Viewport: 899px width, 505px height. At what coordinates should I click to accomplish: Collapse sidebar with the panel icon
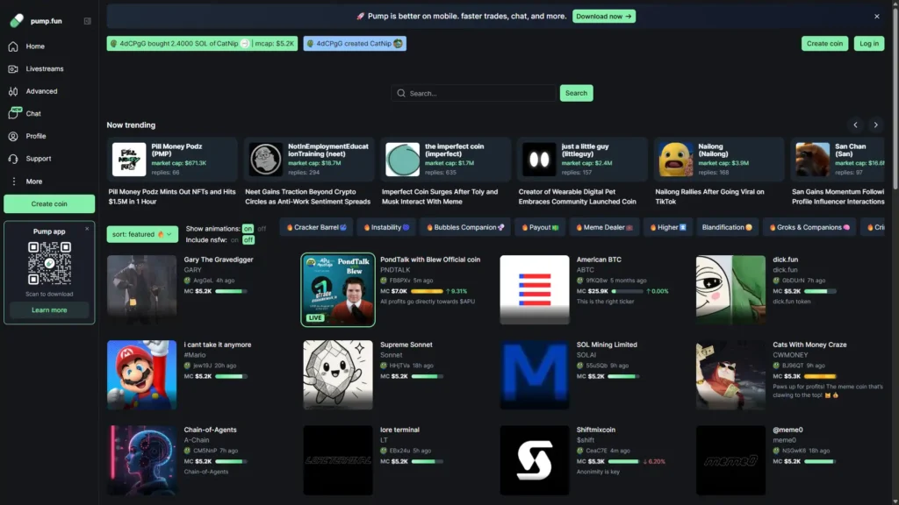pyautogui.click(x=87, y=21)
